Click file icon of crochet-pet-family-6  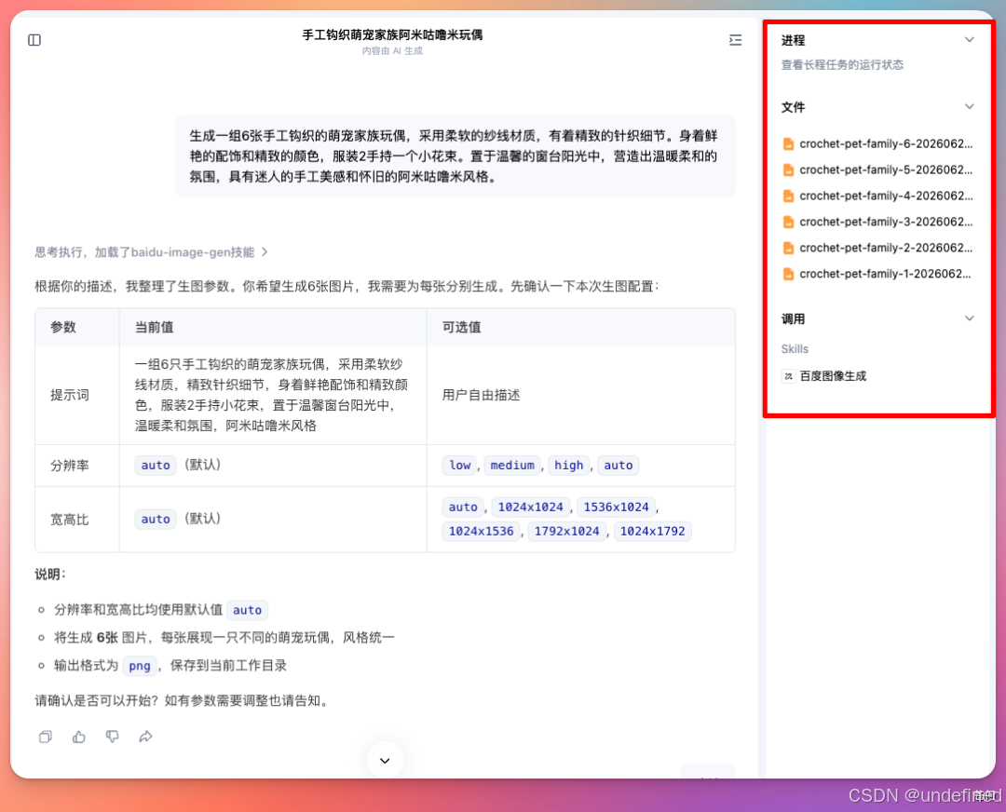(x=789, y=144)
